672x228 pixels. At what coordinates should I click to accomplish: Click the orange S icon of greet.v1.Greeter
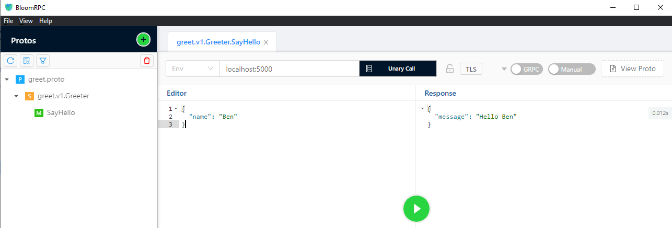click(x=29, y=96)
